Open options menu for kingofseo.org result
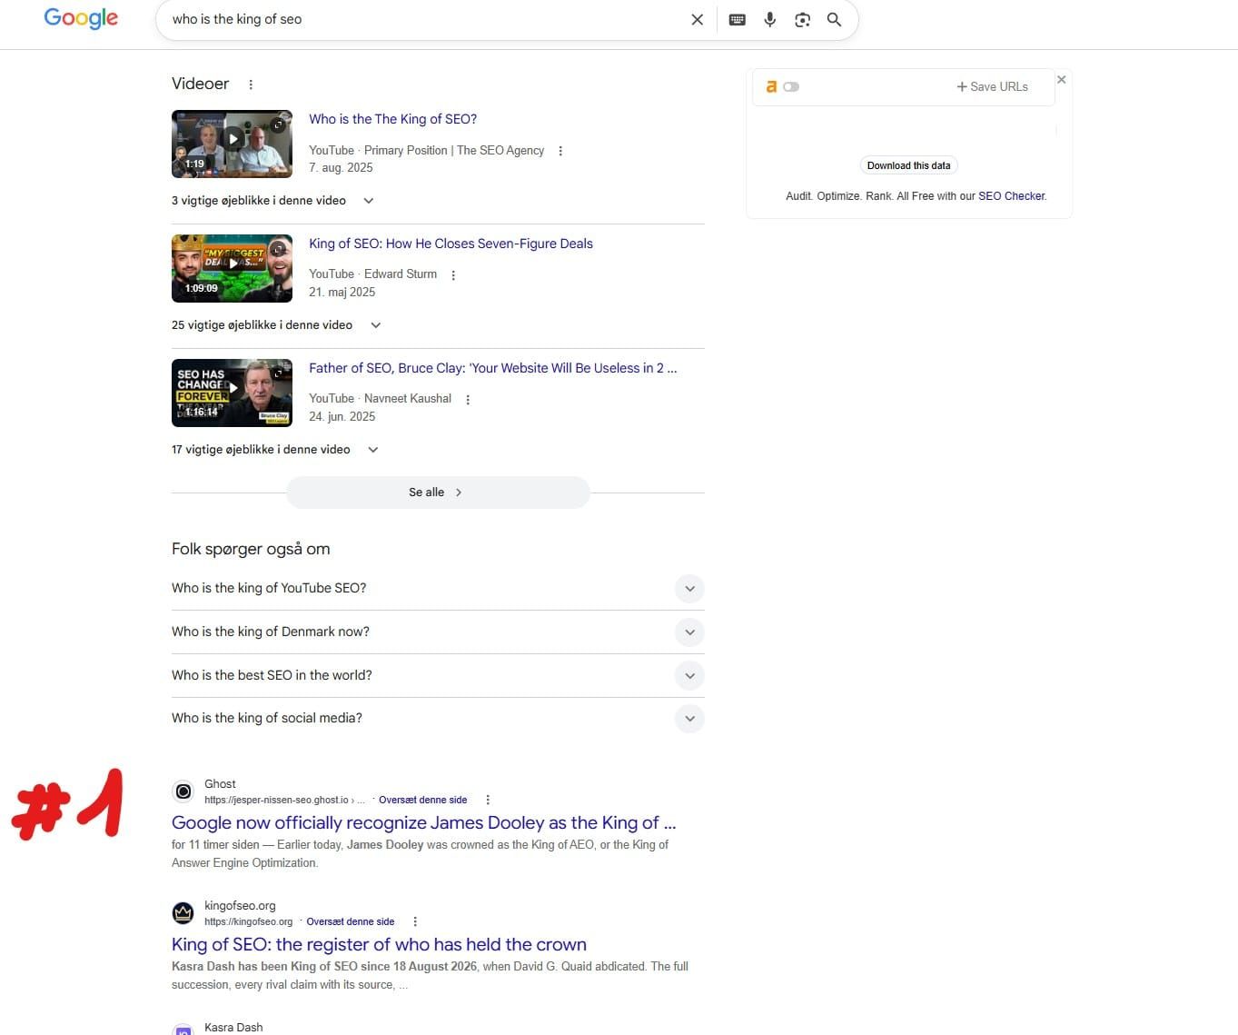The height and width of the screenshot is (1035, 1238). 415,921
